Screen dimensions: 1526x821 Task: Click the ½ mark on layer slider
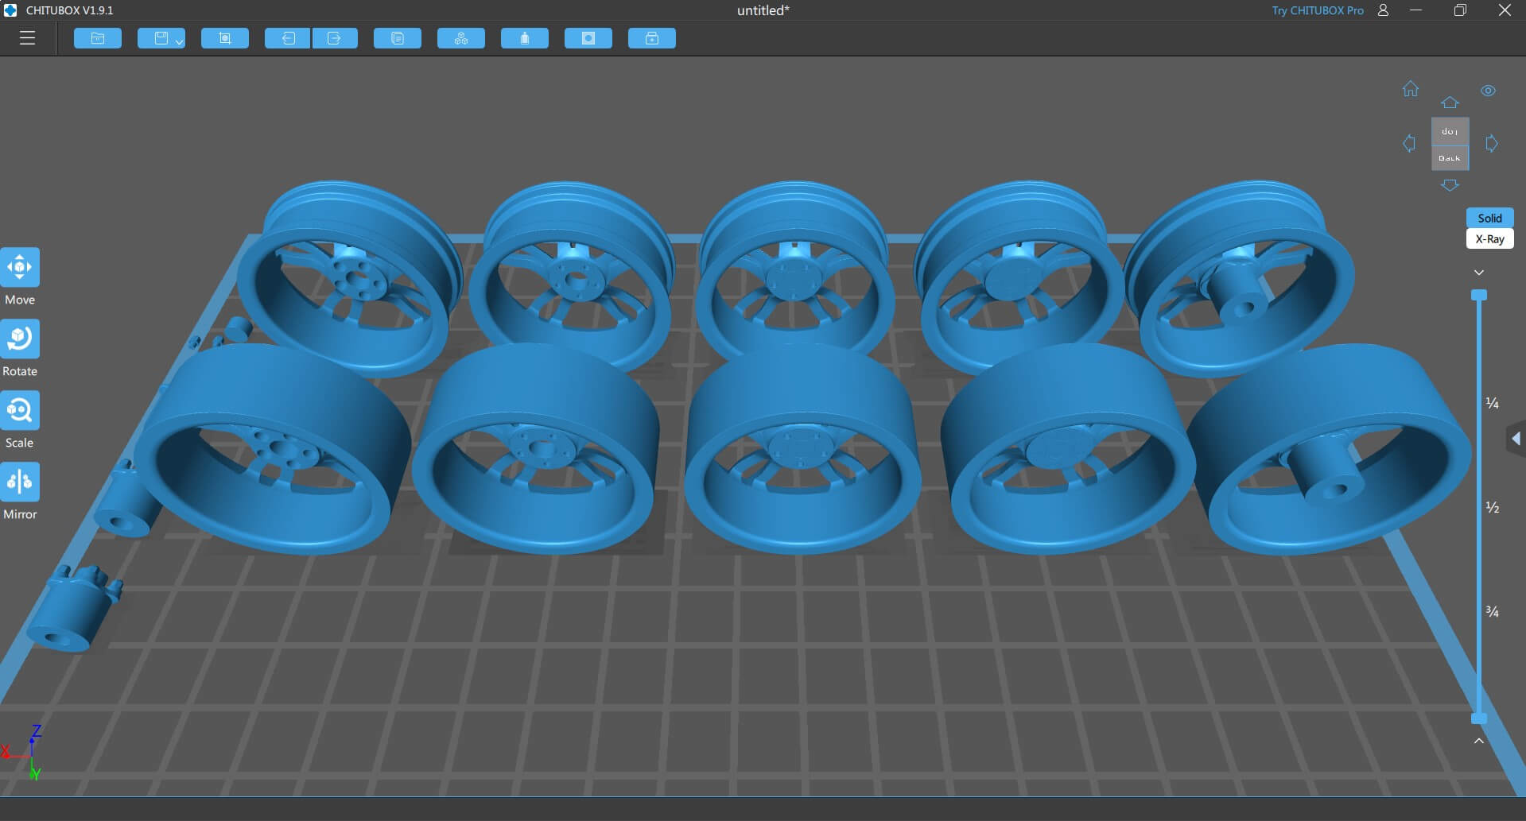[x=1492, y=507]
